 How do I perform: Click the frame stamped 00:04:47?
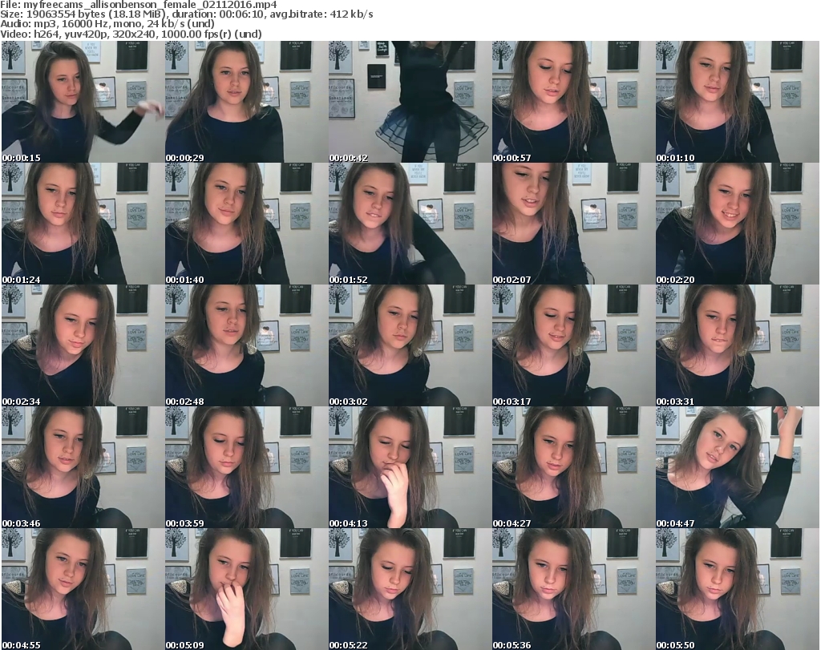tap(738, 467)
